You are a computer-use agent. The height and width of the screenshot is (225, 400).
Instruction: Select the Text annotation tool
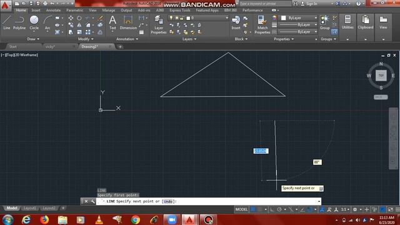tap(112, 22)
